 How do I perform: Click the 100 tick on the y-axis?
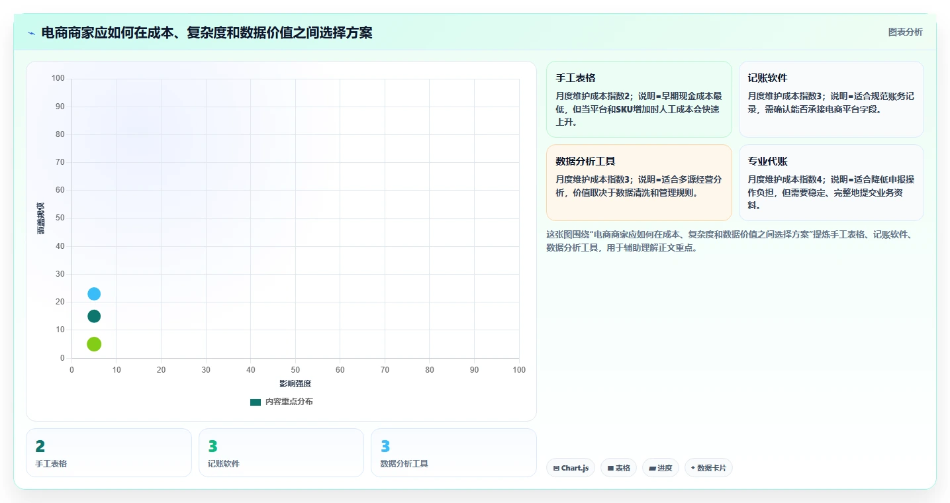pos(58,78)
